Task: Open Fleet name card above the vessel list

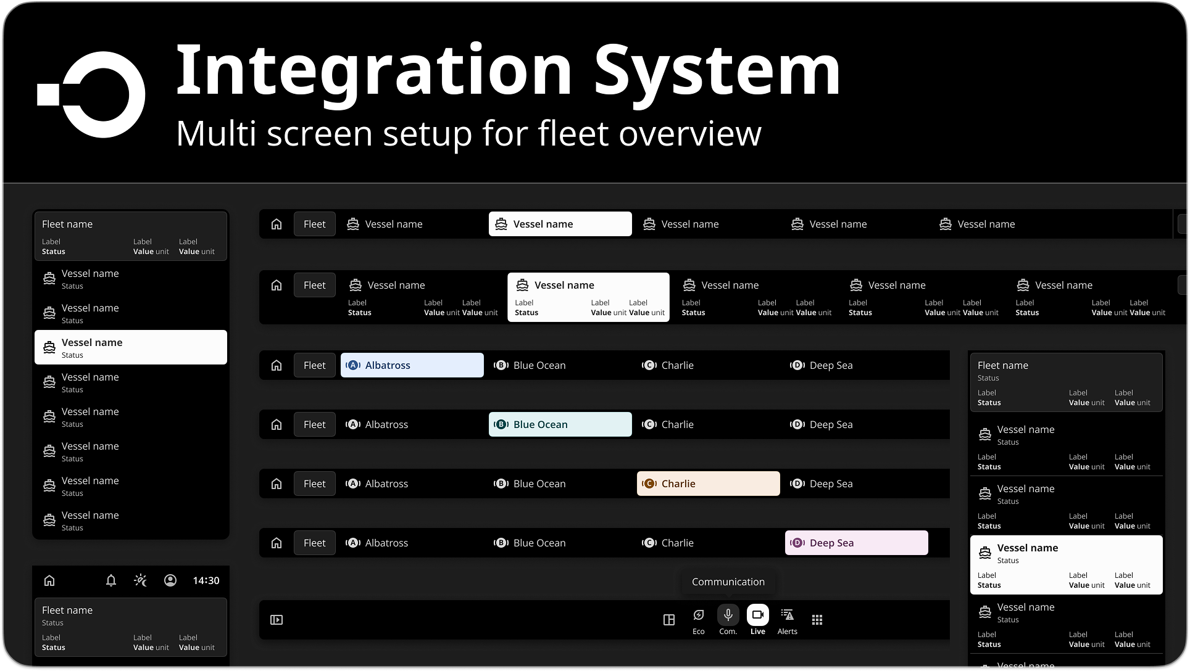Action: point(130,237)
